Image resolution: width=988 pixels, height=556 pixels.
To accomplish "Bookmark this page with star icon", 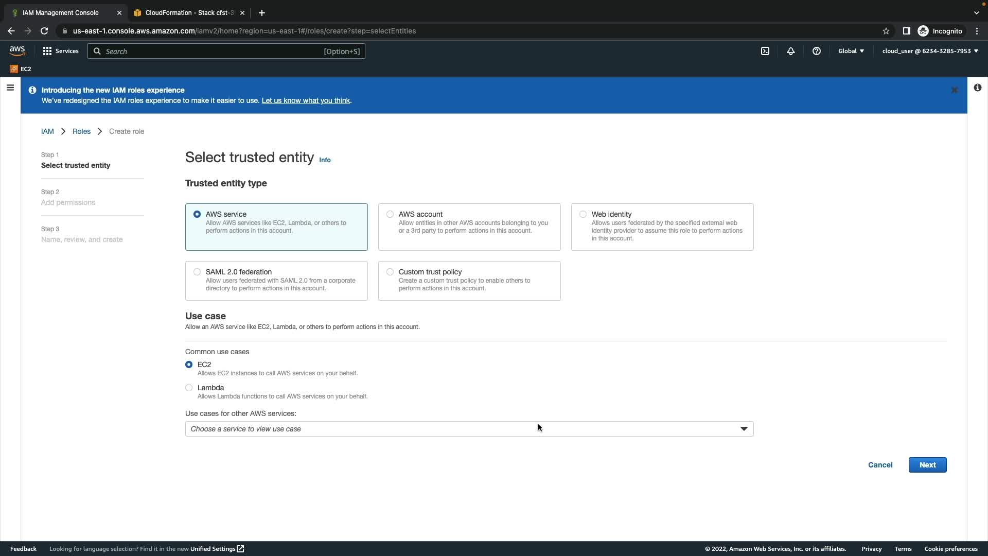I will tap(886, 31).
